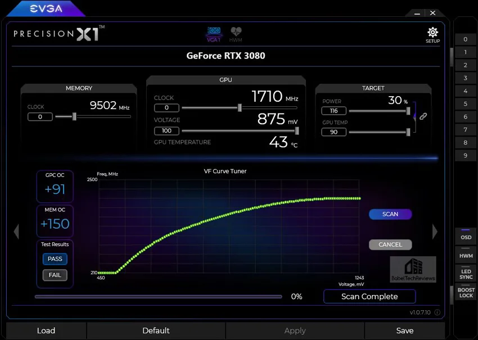Open the Setup gear icon
The width and height of the screenshot is (478, 340).
point(432,35)
